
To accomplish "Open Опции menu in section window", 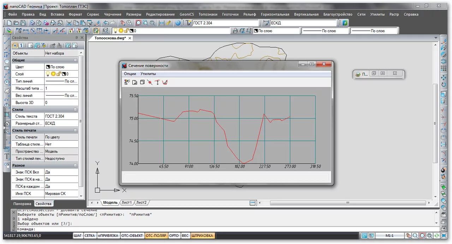I will click(130, 74).
